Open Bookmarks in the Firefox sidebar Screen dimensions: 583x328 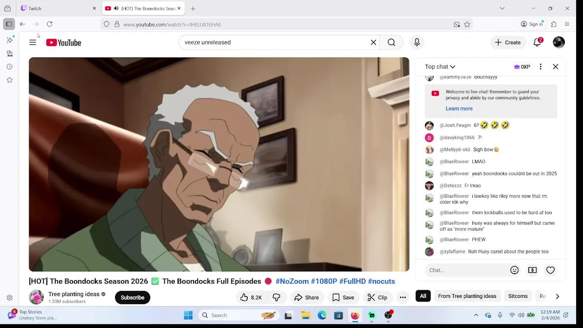[10, 80]
